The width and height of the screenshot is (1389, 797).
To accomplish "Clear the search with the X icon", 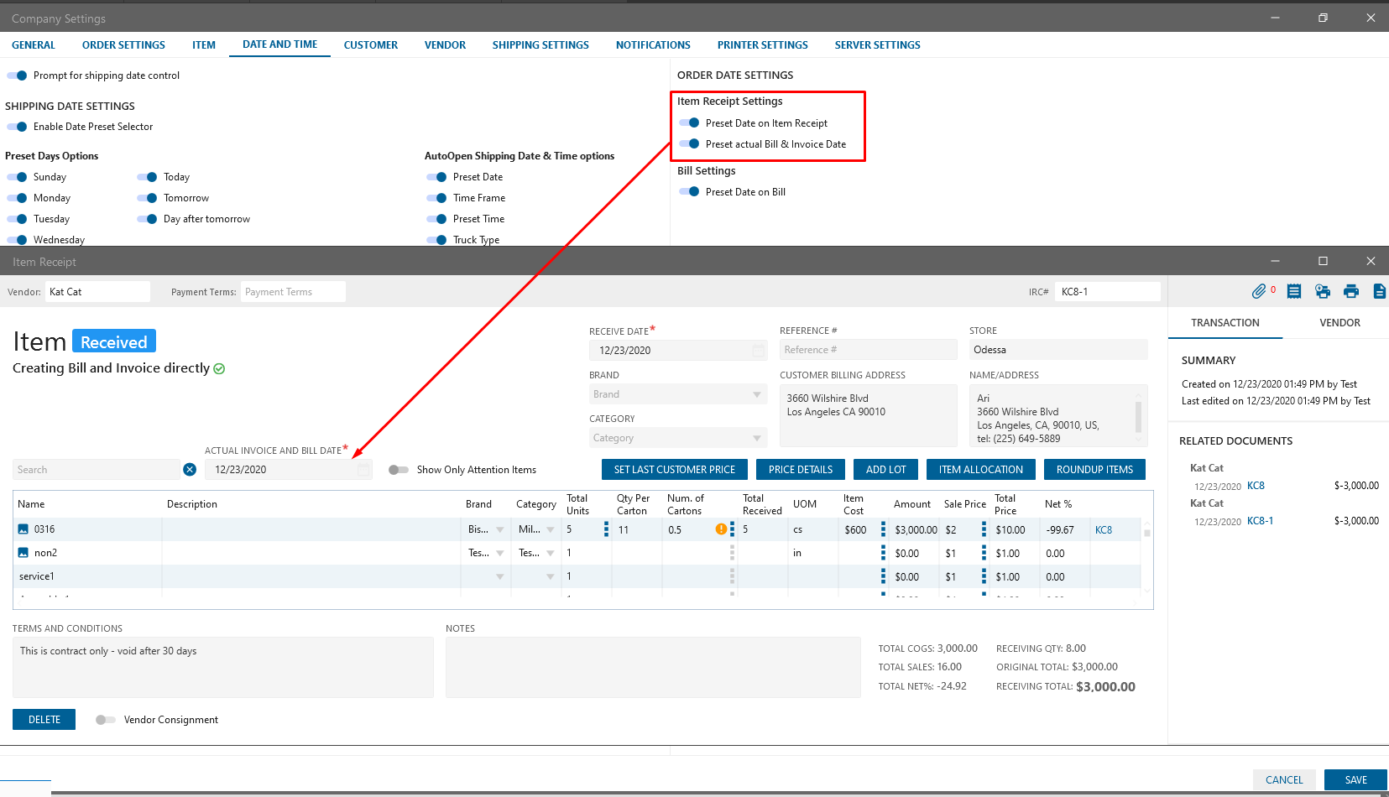I will point(190,470).
